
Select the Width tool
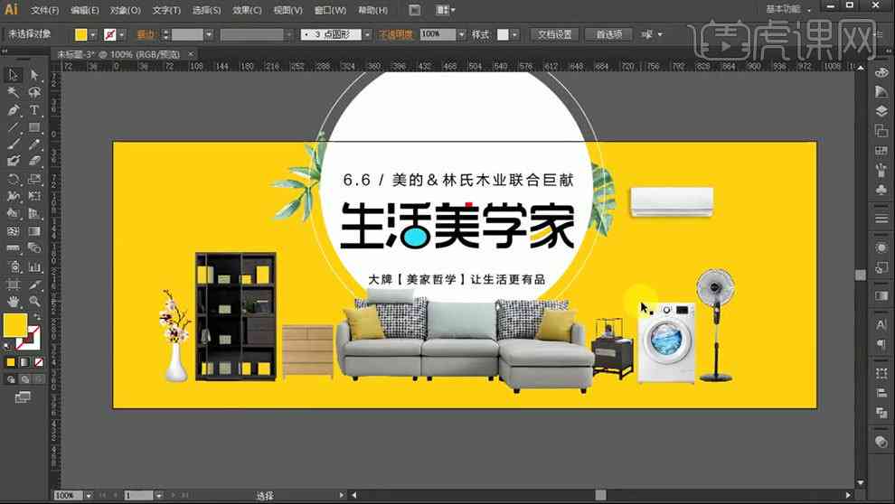point(14,196)
